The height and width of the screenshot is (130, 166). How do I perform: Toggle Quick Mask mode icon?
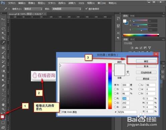click(3, 123)
